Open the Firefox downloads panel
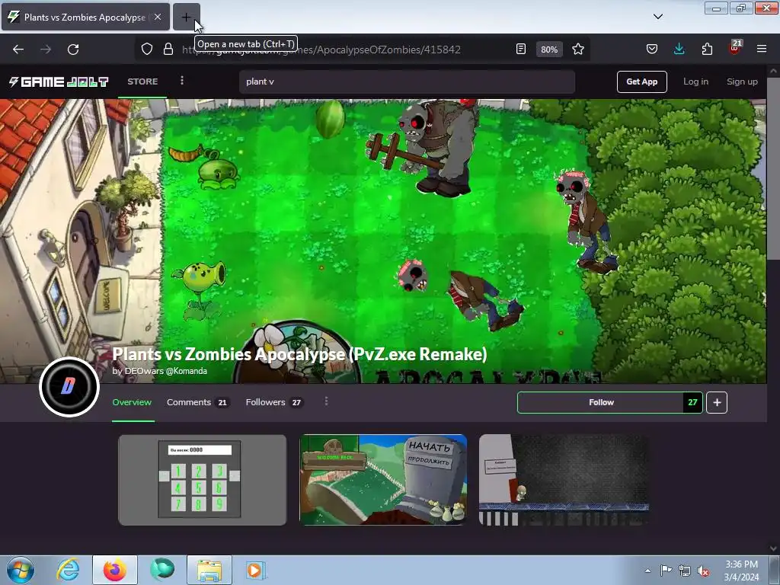Screen dimensions: 780x585 [679, 50]
